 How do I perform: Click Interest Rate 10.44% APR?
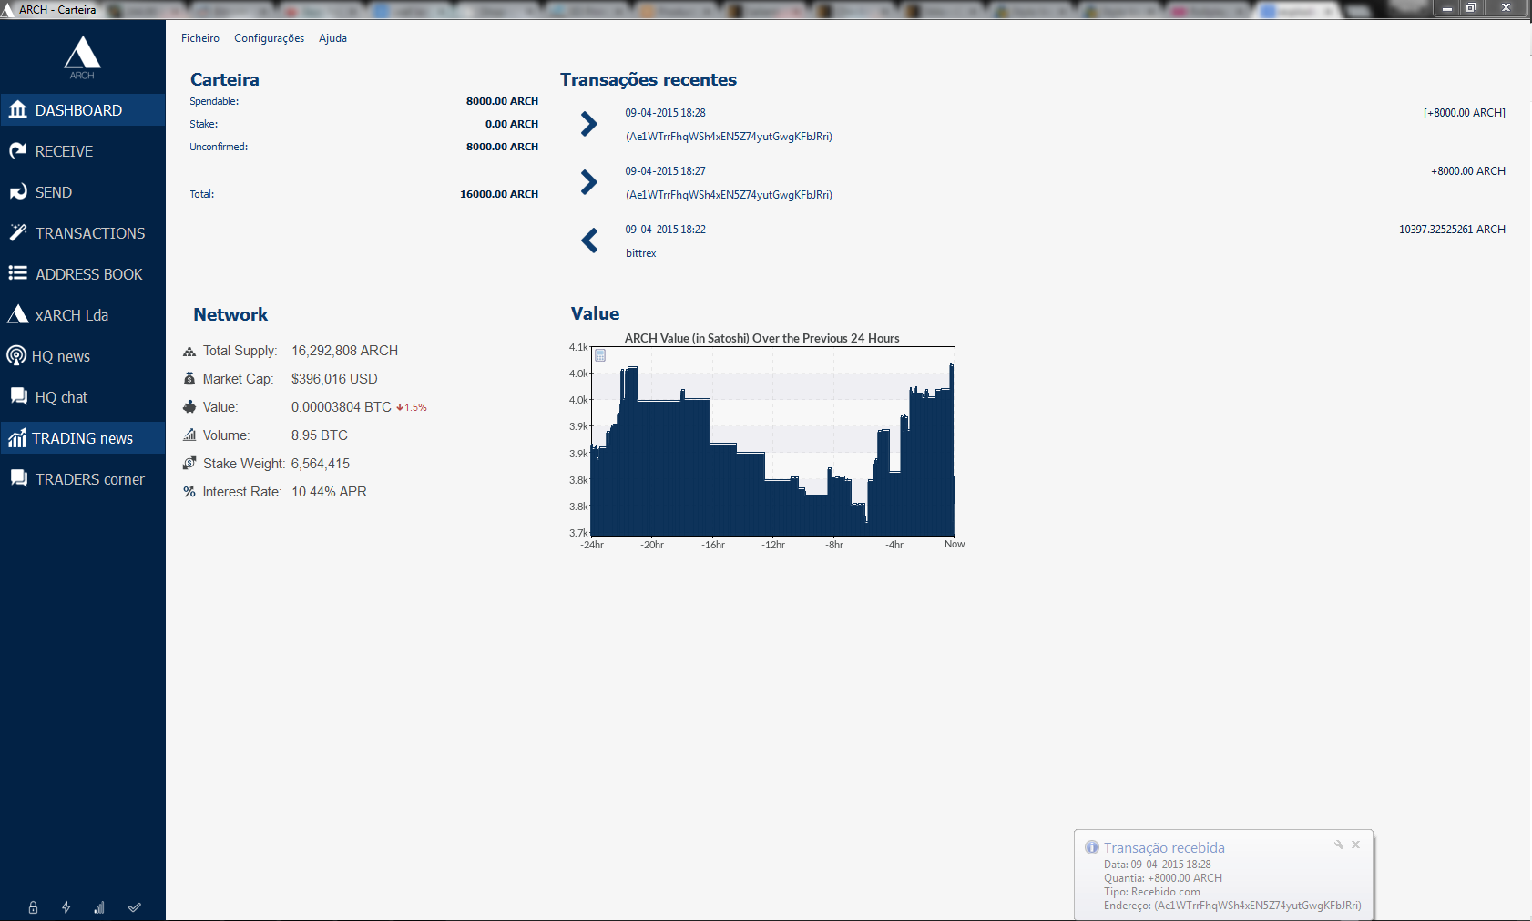[x=329, y=492]
